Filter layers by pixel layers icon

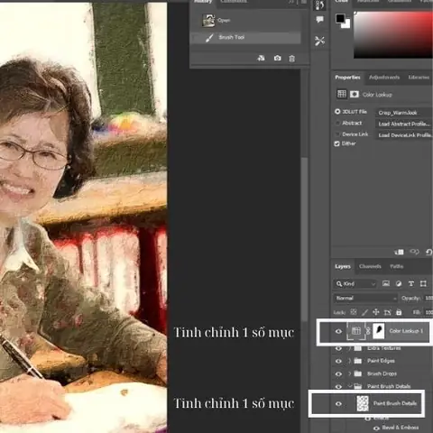point(386,283)
